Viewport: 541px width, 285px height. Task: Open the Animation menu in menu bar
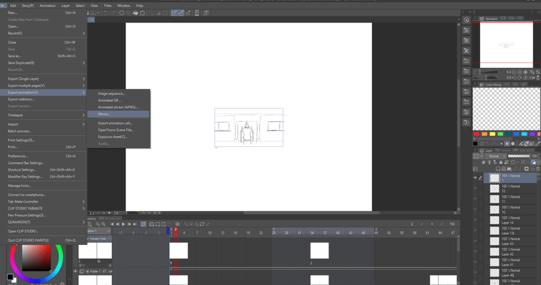[x=47, y=6]
